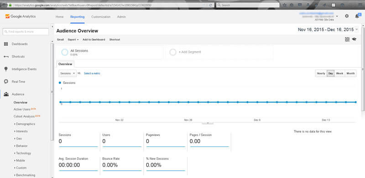Image resolution: width=365 pixels, height=178 pixels.
Task: Open the Dashboards grid icon
Action: pyautogui.click(x=6, y=44)
